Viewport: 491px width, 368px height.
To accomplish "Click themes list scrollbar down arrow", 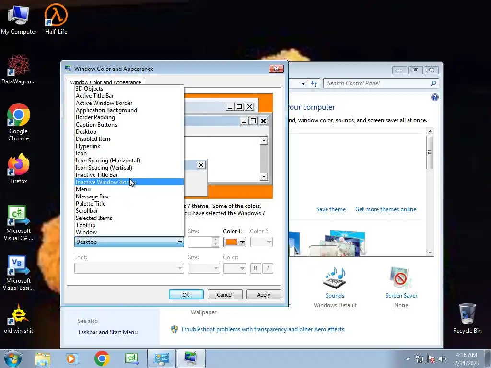I will 430,252.
